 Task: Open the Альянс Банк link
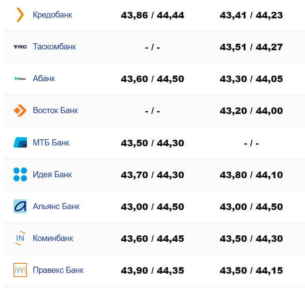(x=56, y=206)
